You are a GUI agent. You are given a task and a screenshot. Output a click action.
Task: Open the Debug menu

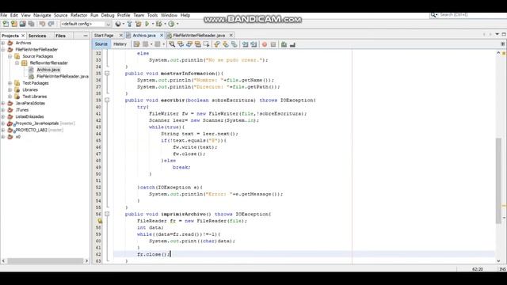click(108, 15)
